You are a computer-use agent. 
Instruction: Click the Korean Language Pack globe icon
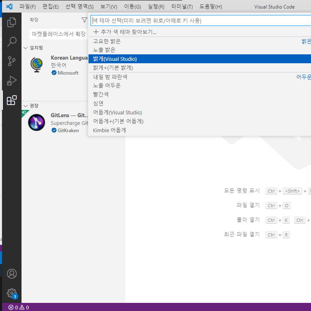(37, 65)
